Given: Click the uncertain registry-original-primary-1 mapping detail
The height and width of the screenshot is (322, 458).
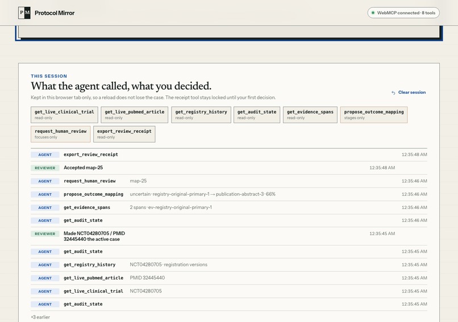Looking at the screenshot, I should (202, 194).
